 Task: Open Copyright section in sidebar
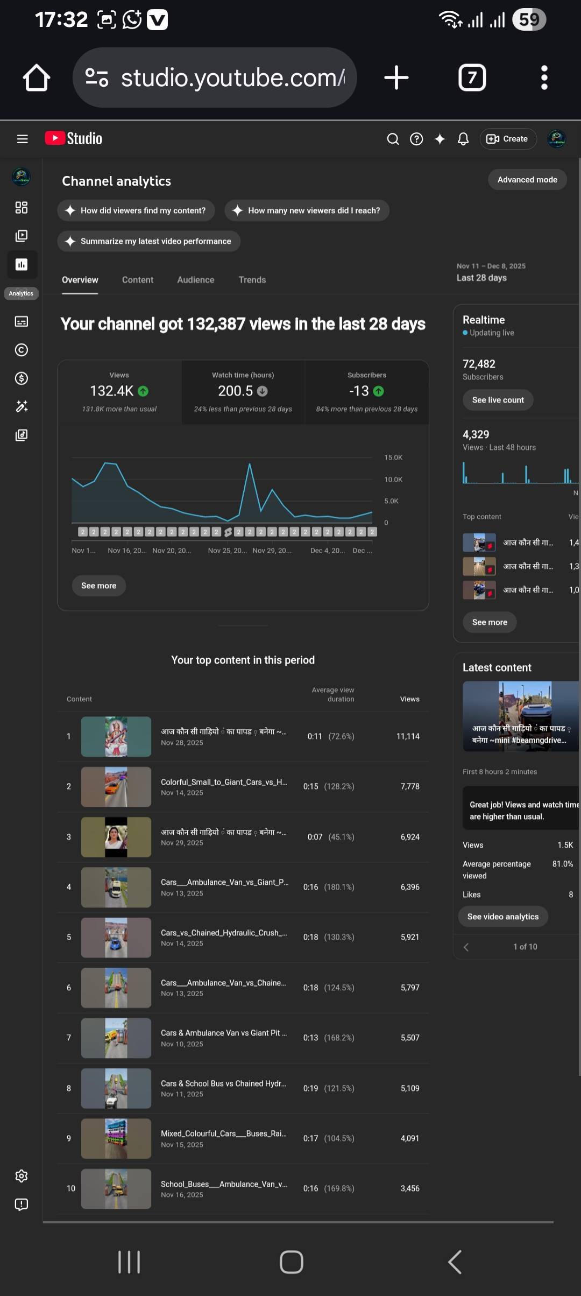[x=22, y=350]
